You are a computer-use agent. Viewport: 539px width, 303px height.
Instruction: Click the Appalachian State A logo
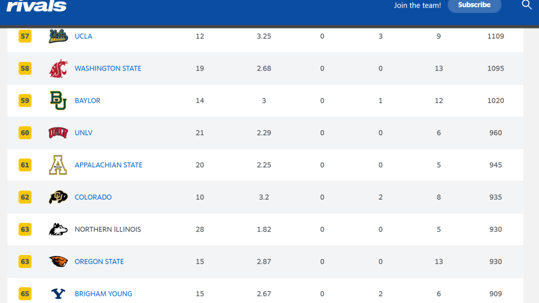click(x=58, y=165)
